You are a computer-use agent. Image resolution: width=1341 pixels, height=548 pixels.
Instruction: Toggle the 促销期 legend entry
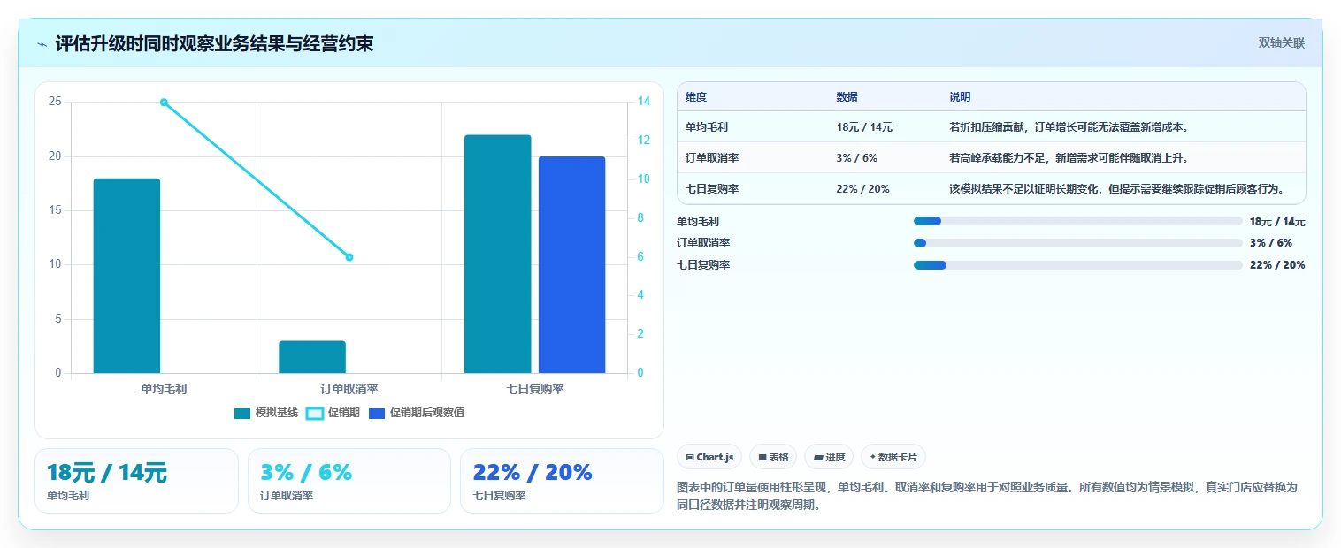click(333, 413)
